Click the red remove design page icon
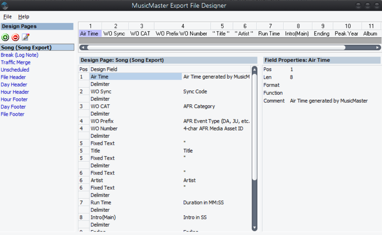 click(15, 37)
